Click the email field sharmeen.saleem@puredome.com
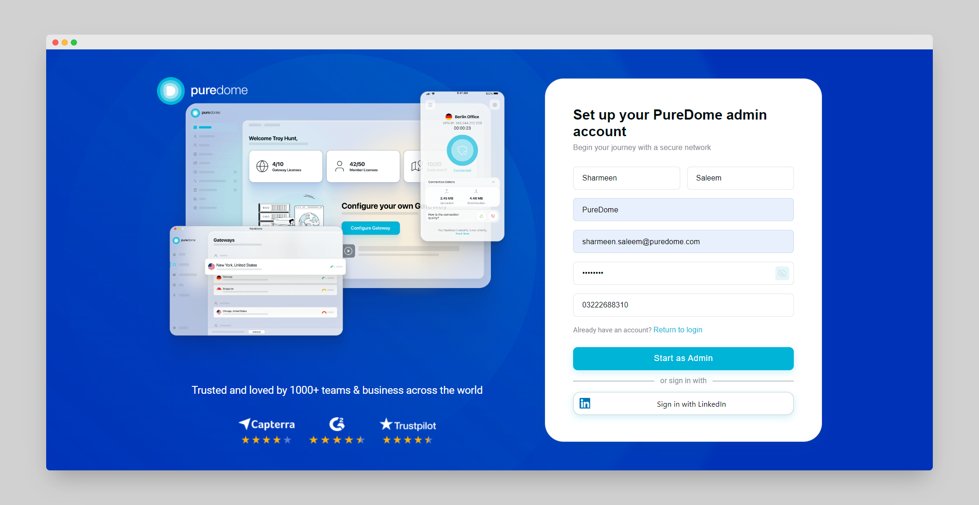This screenshot has width=979, height=505. pos(683,241)
